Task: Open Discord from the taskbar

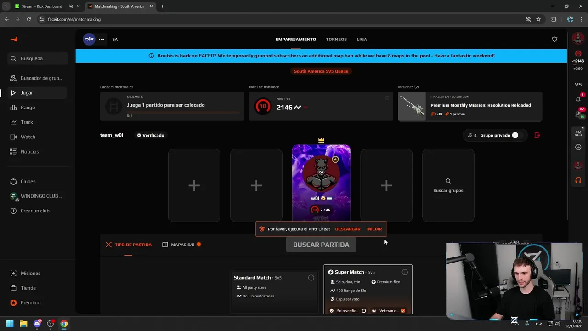Action: 37,324
